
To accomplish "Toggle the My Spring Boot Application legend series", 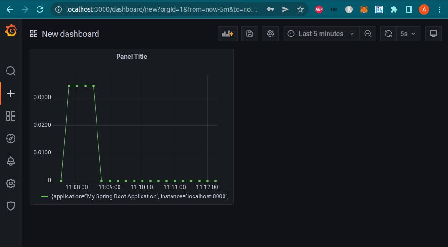I will click(x=140, y=196).
